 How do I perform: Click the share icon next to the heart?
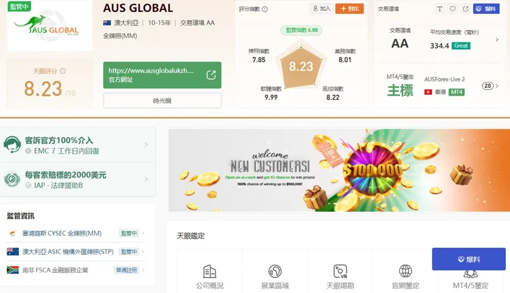pyautogui.click(x=465, y=9)
